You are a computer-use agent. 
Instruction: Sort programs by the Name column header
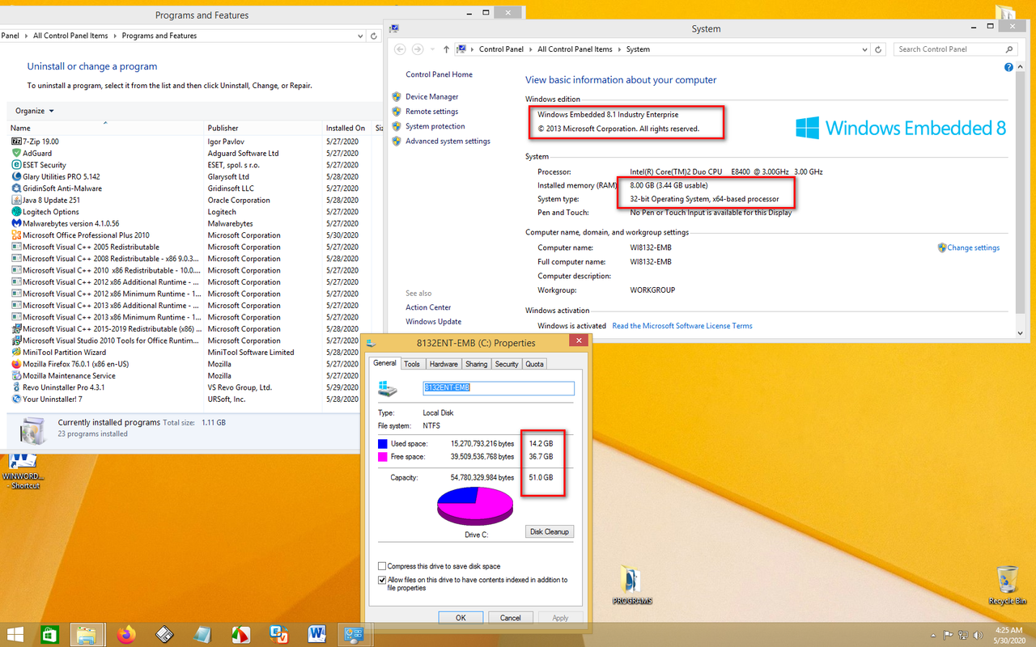pos(105,128)
